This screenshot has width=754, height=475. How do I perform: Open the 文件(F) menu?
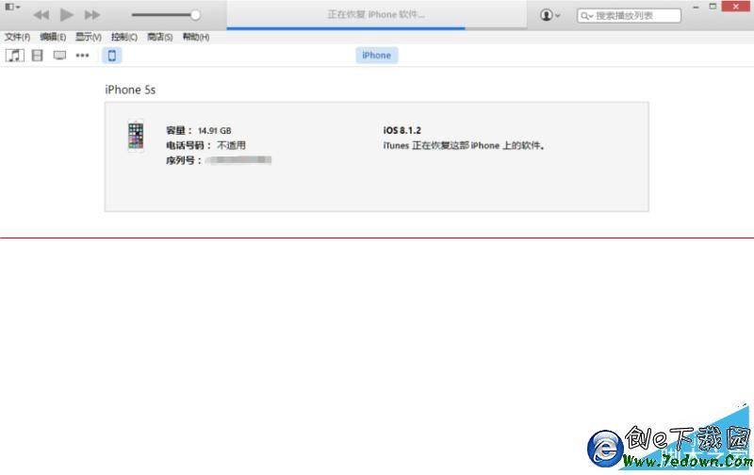pos(17,37)
